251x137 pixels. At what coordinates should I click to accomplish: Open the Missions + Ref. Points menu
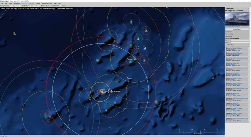coord(47,3)
